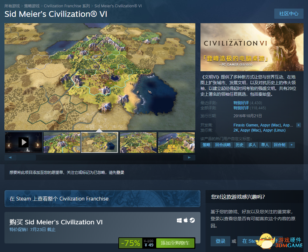Click the 登录 login button
The width and height of the screenshot is (308, 252).
[220, 241]
